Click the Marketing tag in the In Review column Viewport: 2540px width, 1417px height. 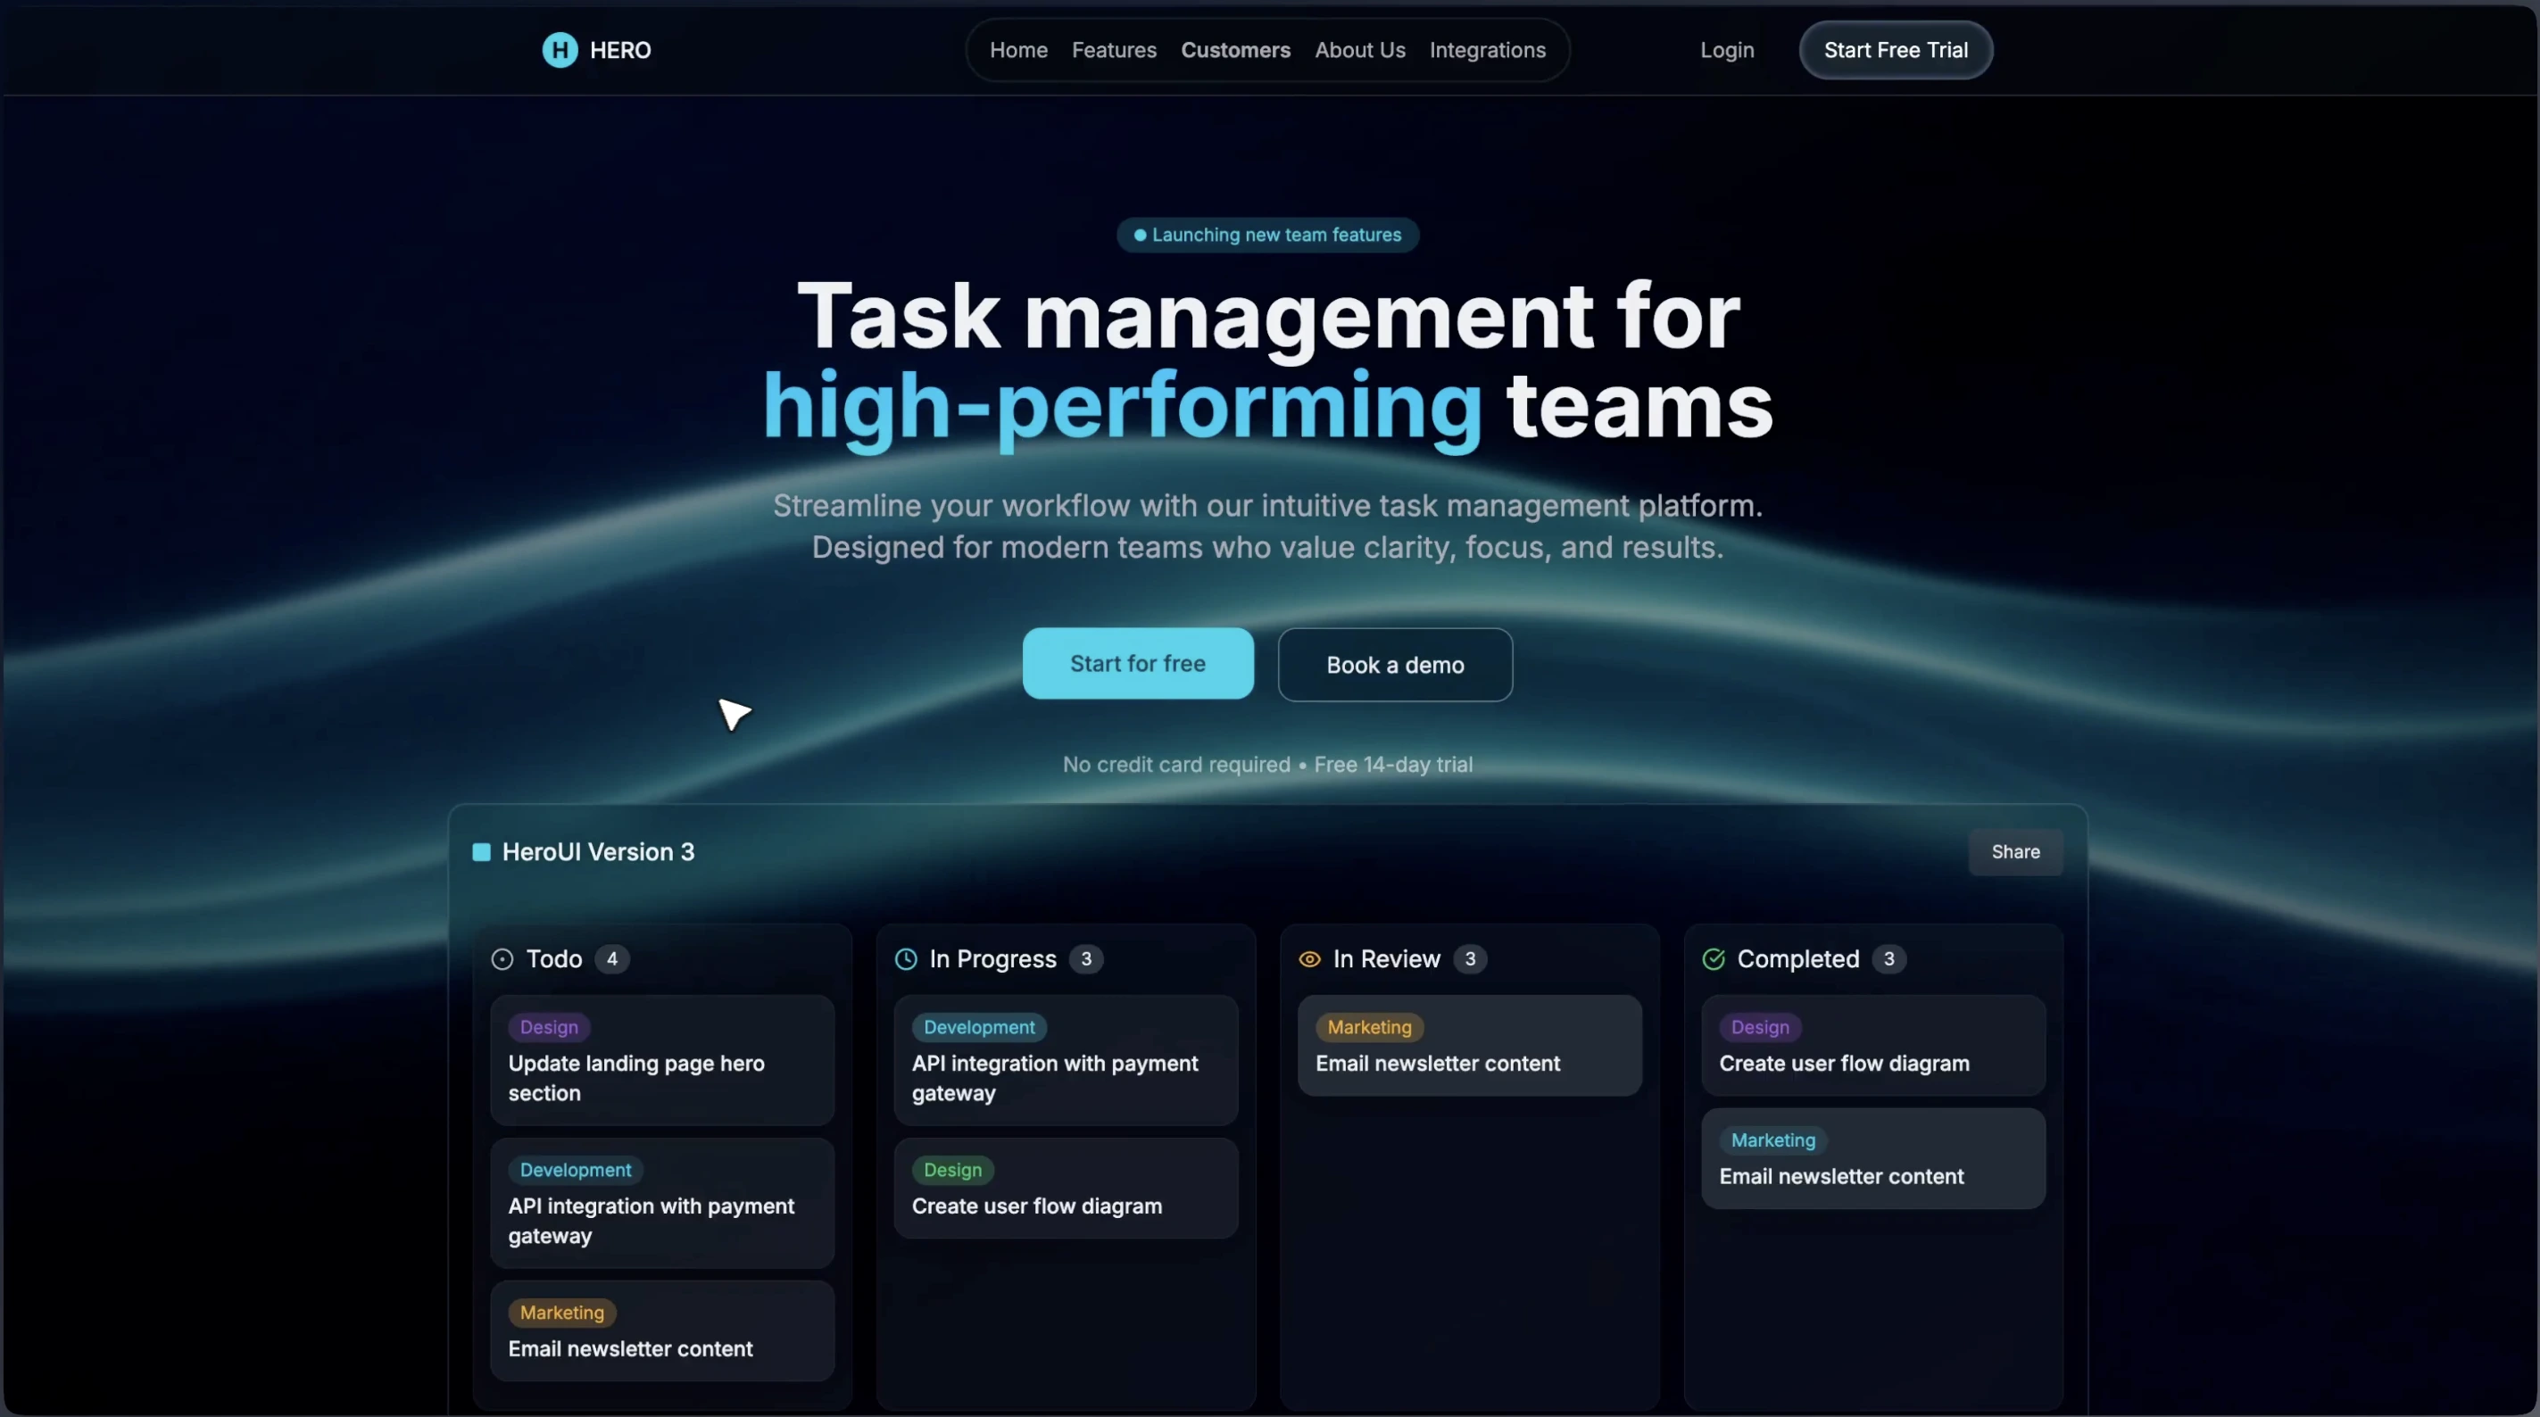1370,1027
